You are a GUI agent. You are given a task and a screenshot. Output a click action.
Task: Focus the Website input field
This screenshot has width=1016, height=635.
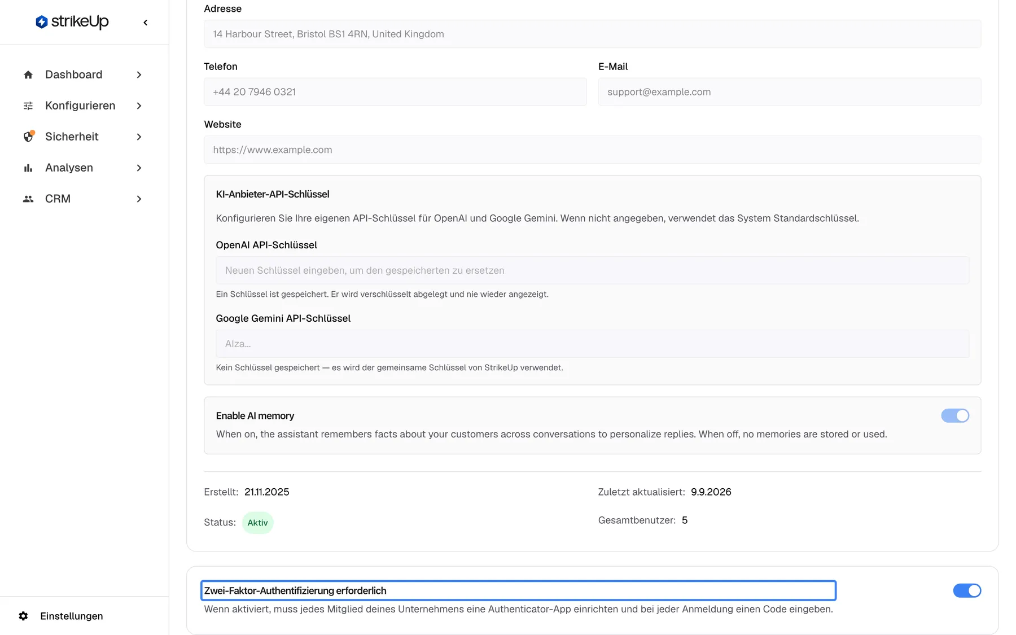[x=592, y=150]
